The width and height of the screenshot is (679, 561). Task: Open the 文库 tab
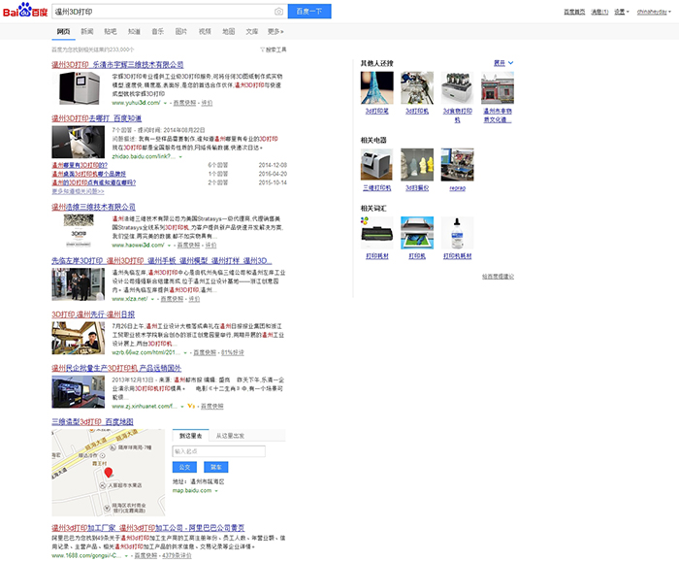coord(252,31)
